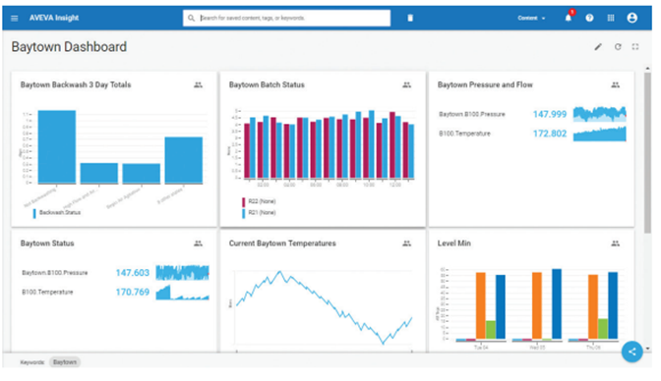This screenshot has width=661, height=381.
Task: Click the AVEVA Insight logo text
Action: [x=54, y=18]
